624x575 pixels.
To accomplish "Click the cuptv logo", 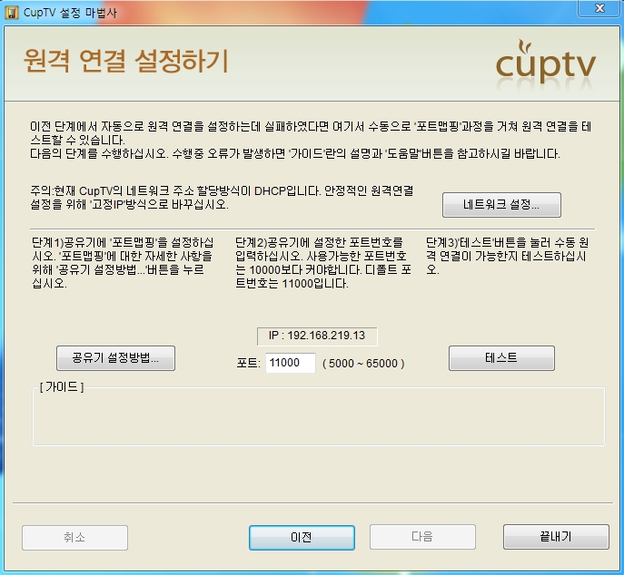I will point(546,63).
